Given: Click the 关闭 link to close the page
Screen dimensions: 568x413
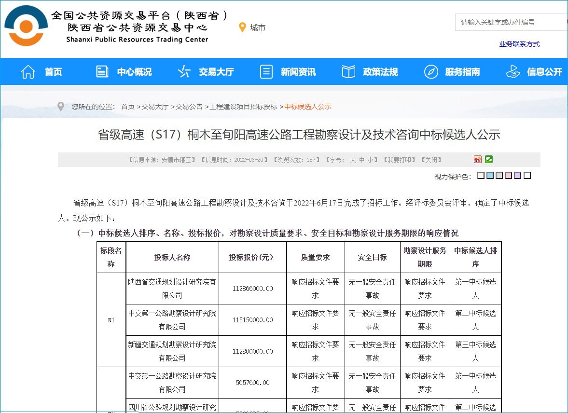Looking at the screenshot, I should 431,160.
